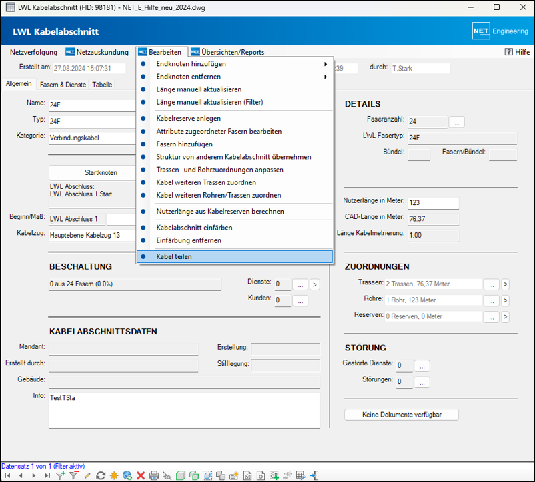Screen dimensions: 535x482
Task: Click ellipsis button next to Gestörte Dienste
Action: [422, 366]
